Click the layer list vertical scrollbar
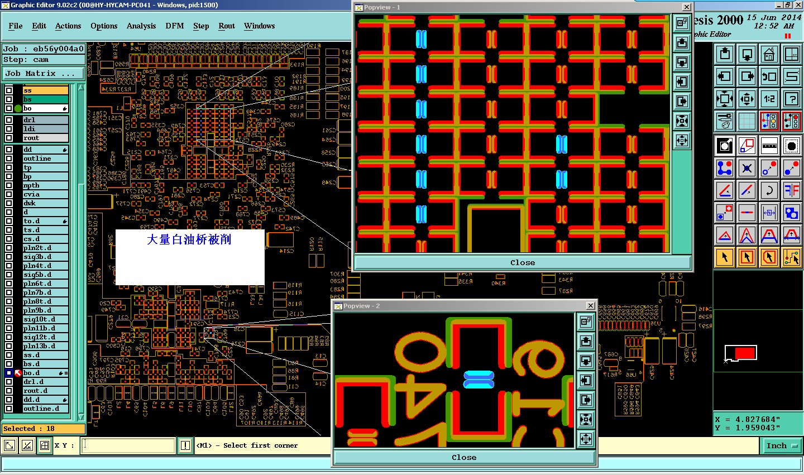 [x=81, y=251]
